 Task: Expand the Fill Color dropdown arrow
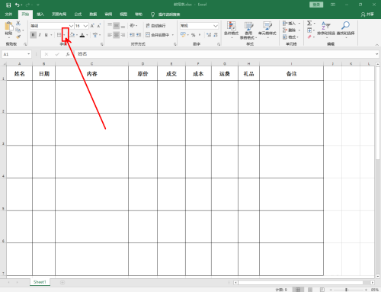[77, 35]
